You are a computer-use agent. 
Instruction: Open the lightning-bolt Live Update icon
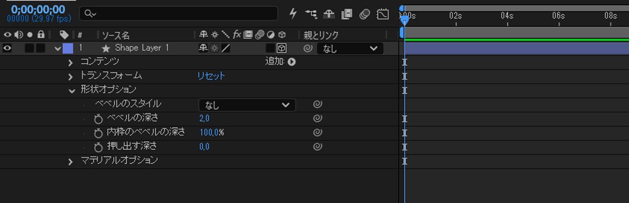click(293, 14)
